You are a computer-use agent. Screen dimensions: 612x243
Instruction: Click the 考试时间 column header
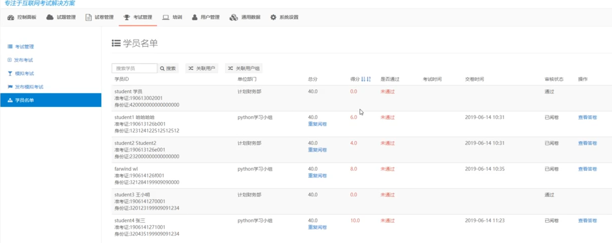coord(432,79)
